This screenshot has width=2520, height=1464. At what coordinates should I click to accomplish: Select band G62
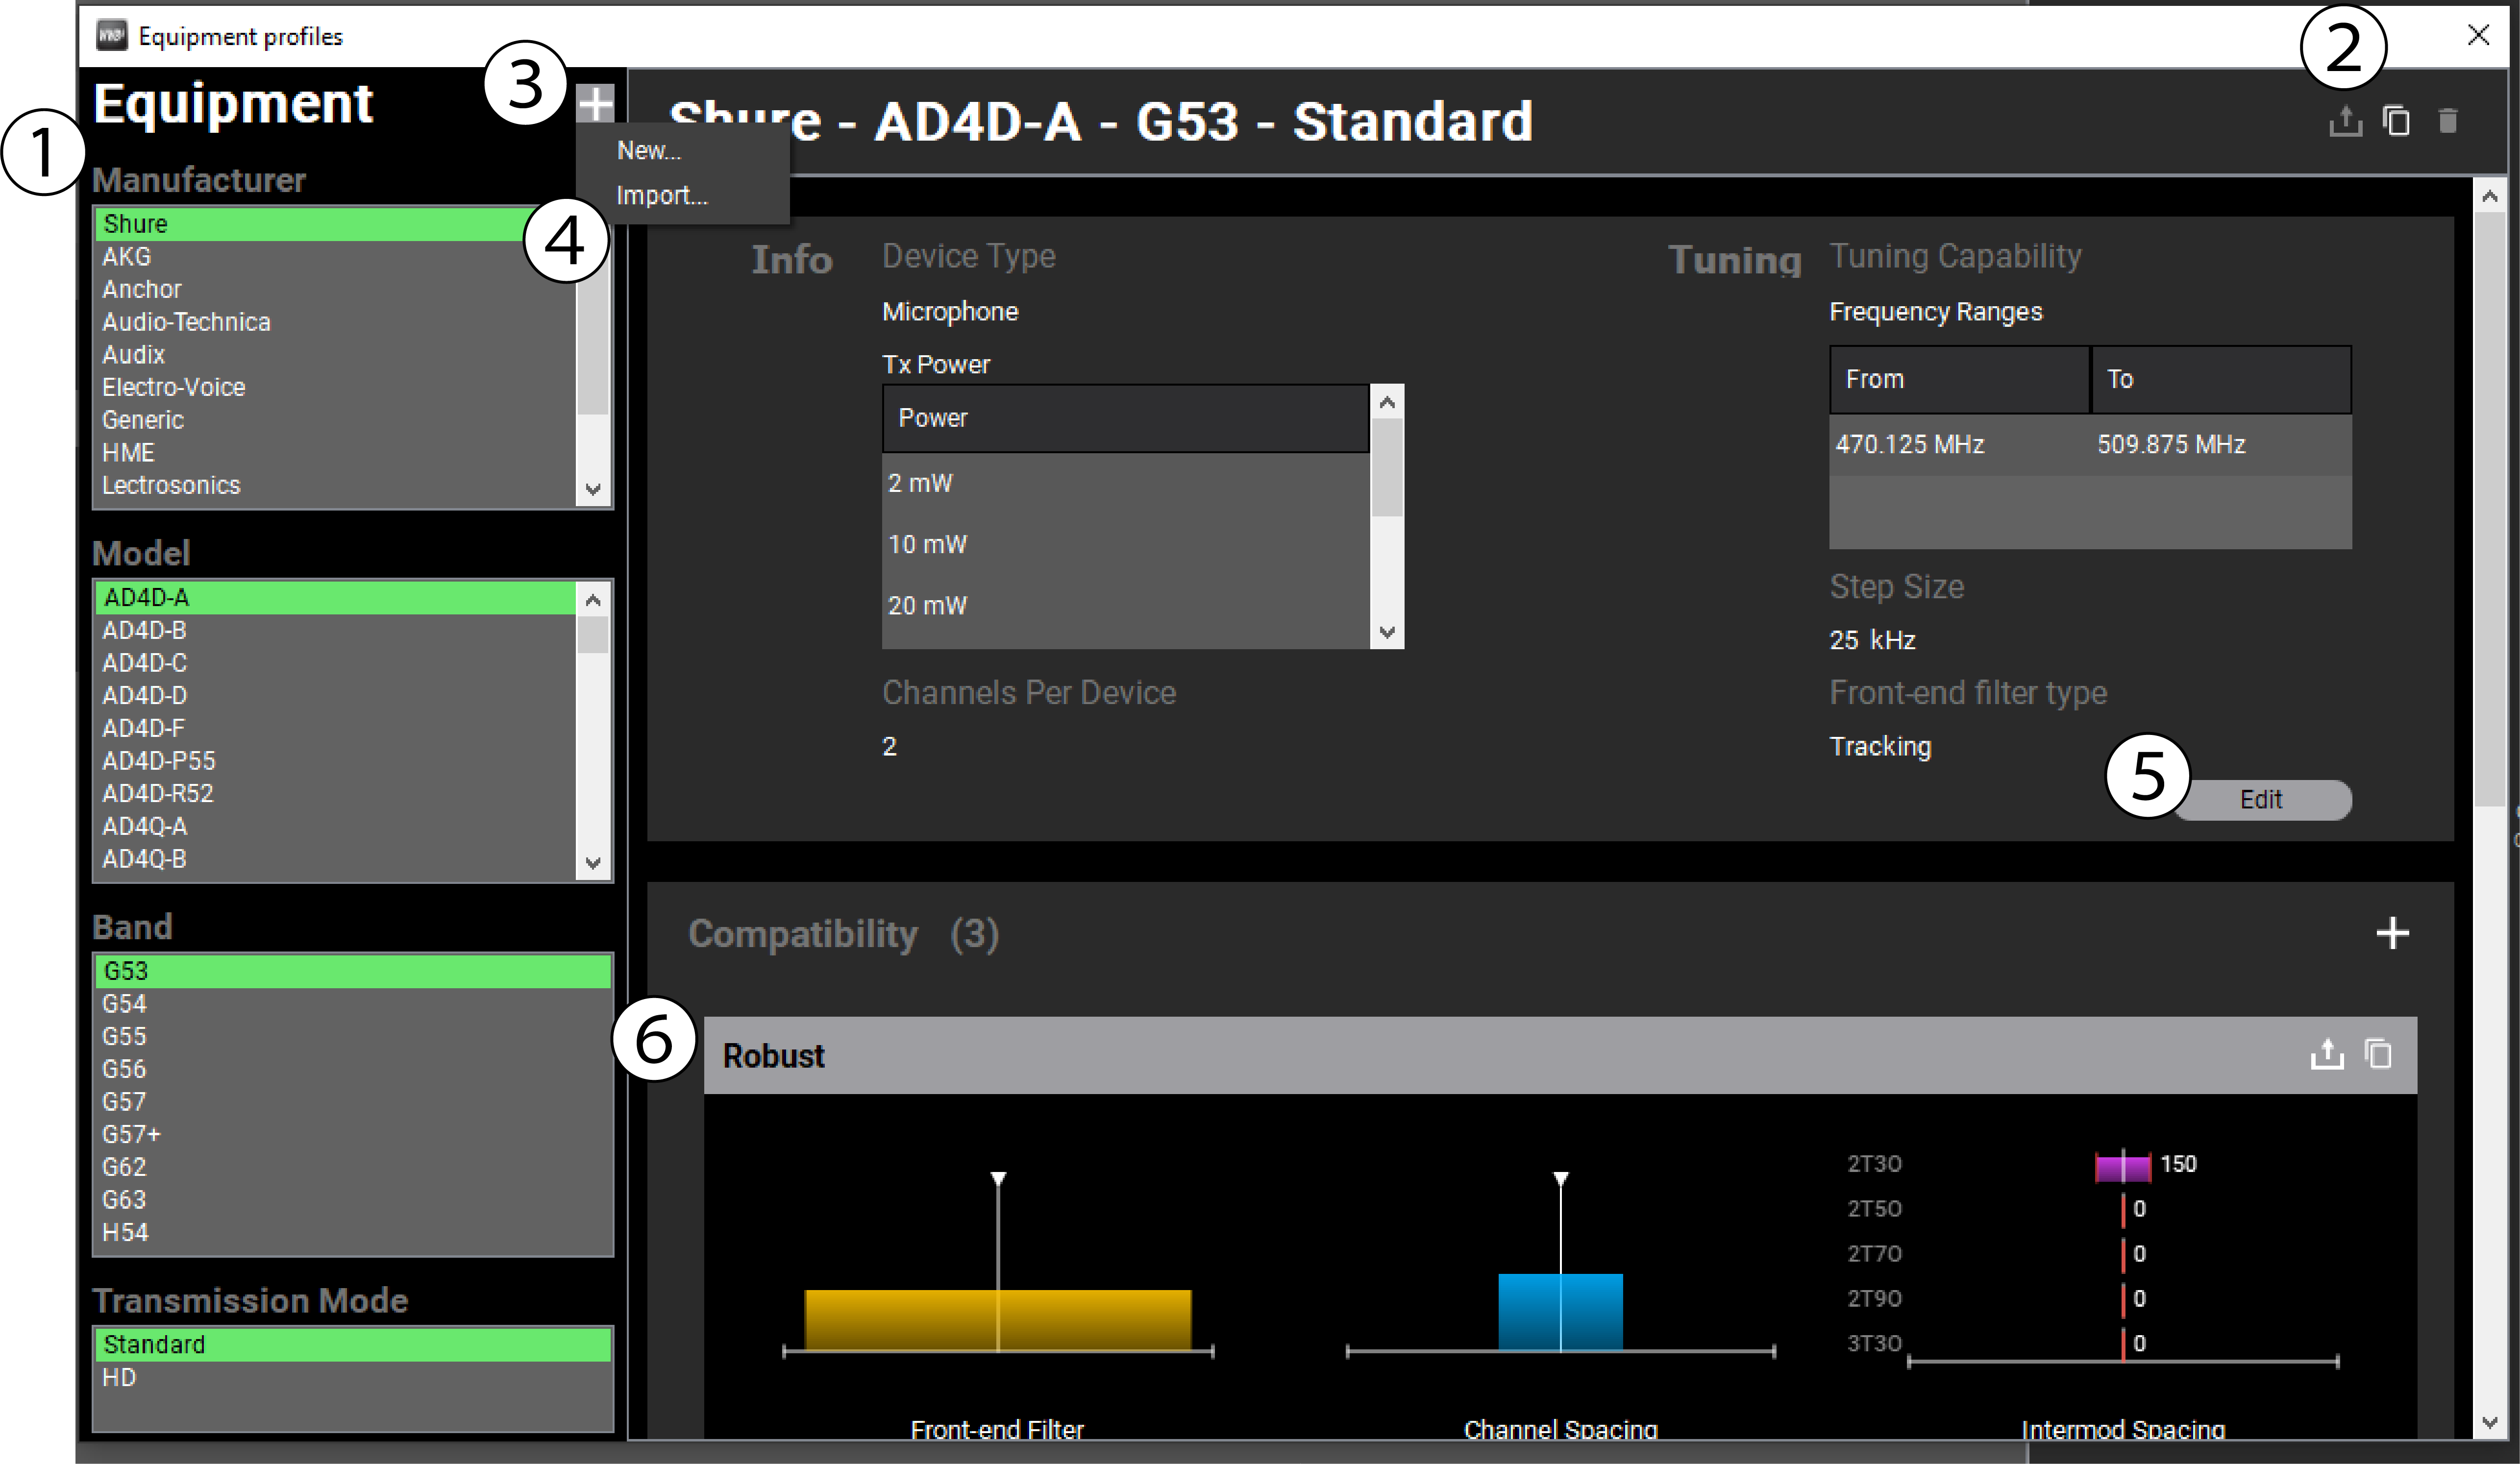point(353,1167)
